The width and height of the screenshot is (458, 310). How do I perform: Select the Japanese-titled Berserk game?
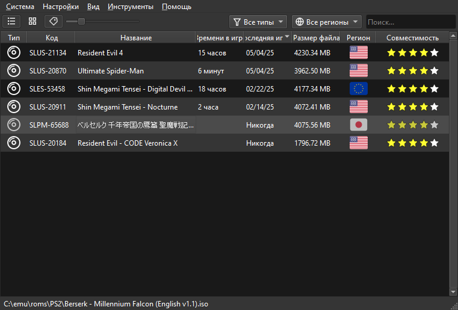pyautogui.click(x=135, y=125)
